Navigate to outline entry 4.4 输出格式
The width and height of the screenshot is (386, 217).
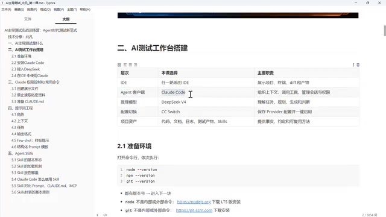click(x=21, y=134)
